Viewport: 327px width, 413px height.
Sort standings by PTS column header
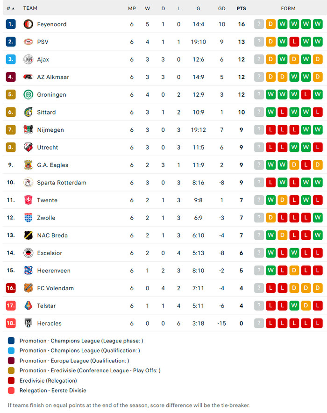(241, 8)
